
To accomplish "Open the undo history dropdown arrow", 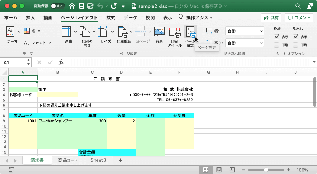I will click(107, 6).
